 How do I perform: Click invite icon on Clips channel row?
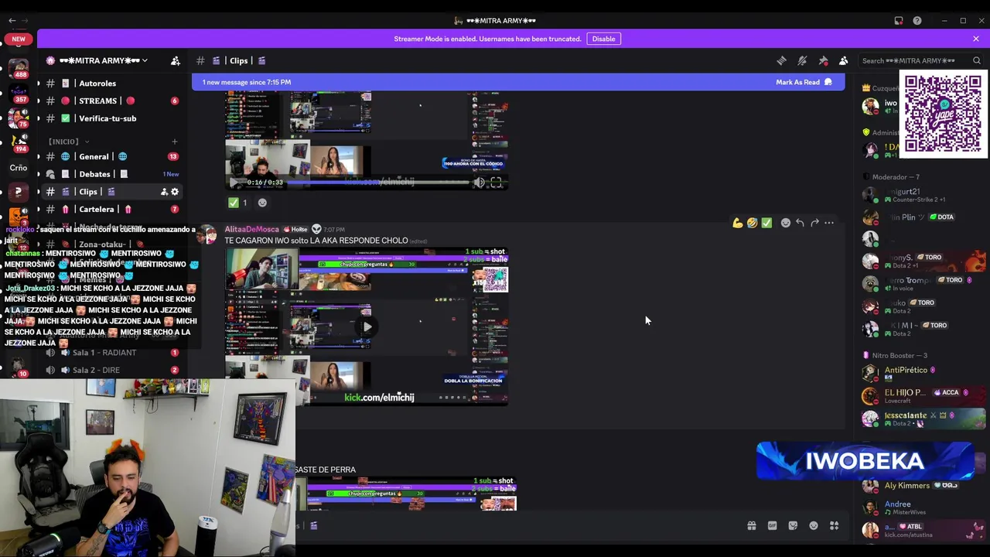point(164,192)
